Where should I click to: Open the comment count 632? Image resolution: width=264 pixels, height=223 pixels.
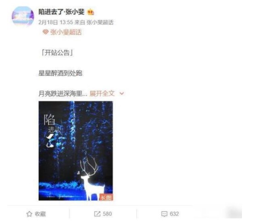pyautogui.click(x=174, y=214)
